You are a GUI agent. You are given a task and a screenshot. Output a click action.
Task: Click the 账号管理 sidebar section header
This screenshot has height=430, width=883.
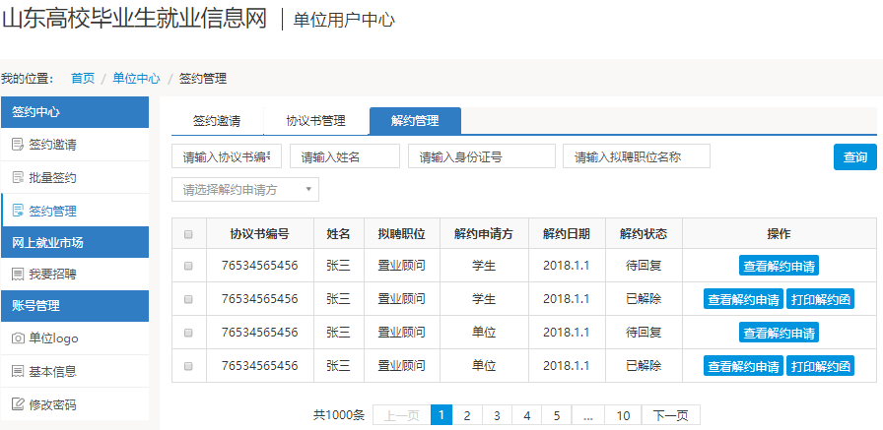pos(75,306)
